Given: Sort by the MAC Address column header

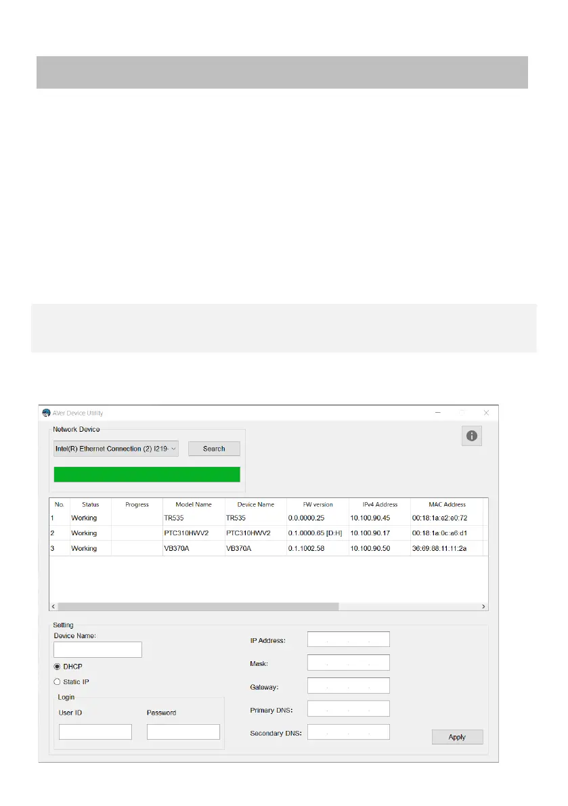Looking at the screenshot, I should [x=447, y=504].
